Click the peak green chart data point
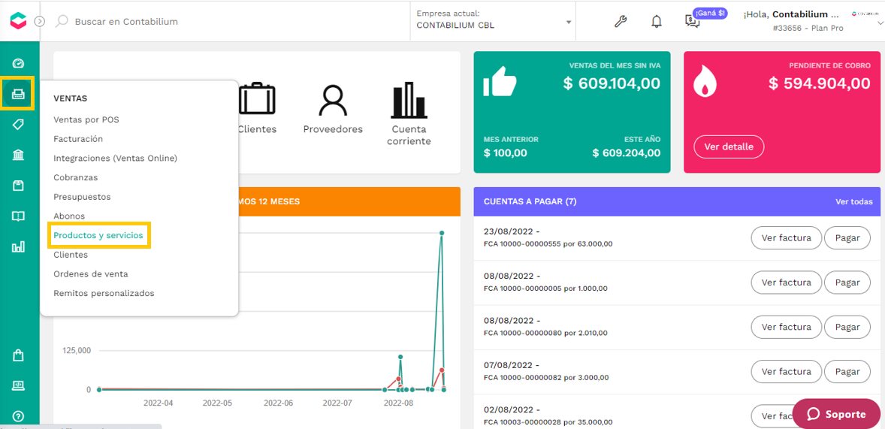 click(442, 233)
